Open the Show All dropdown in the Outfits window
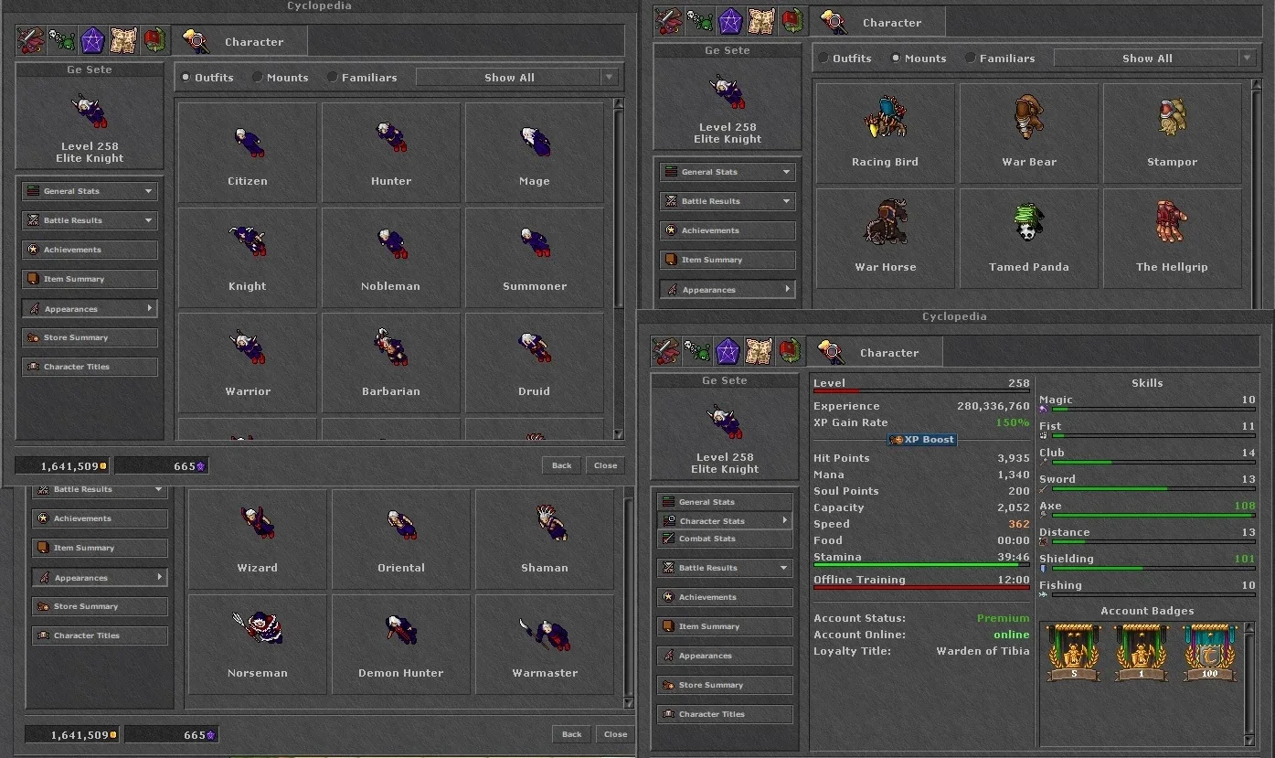 (x=517, y=78)
